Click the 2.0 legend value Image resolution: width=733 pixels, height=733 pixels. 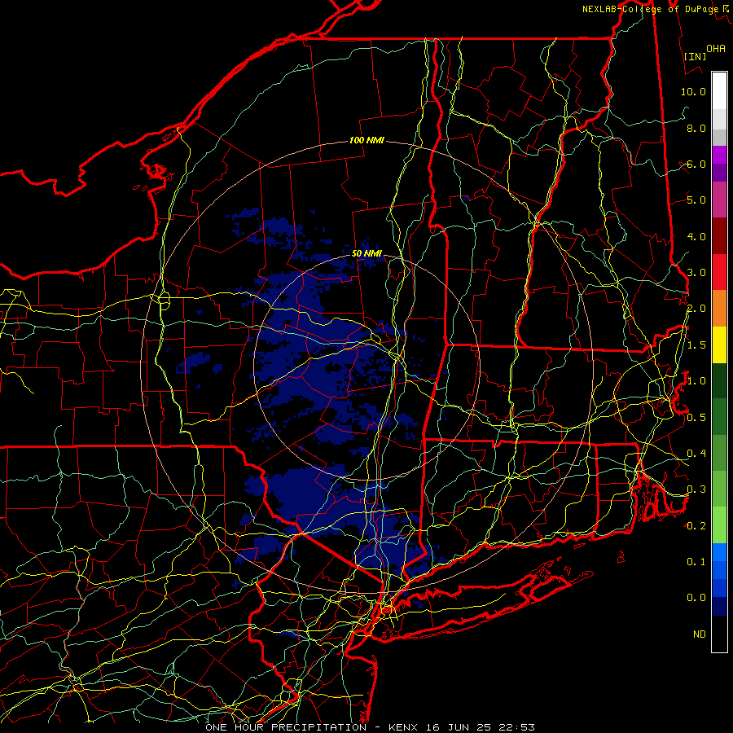(x=696, y=309)
